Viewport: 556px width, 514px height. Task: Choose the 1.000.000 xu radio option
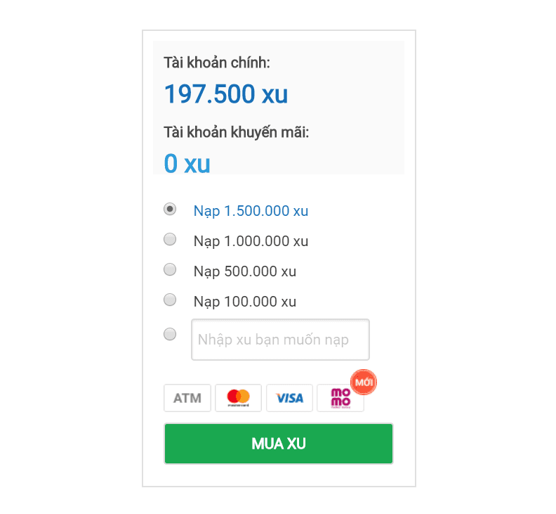point(170,239)
